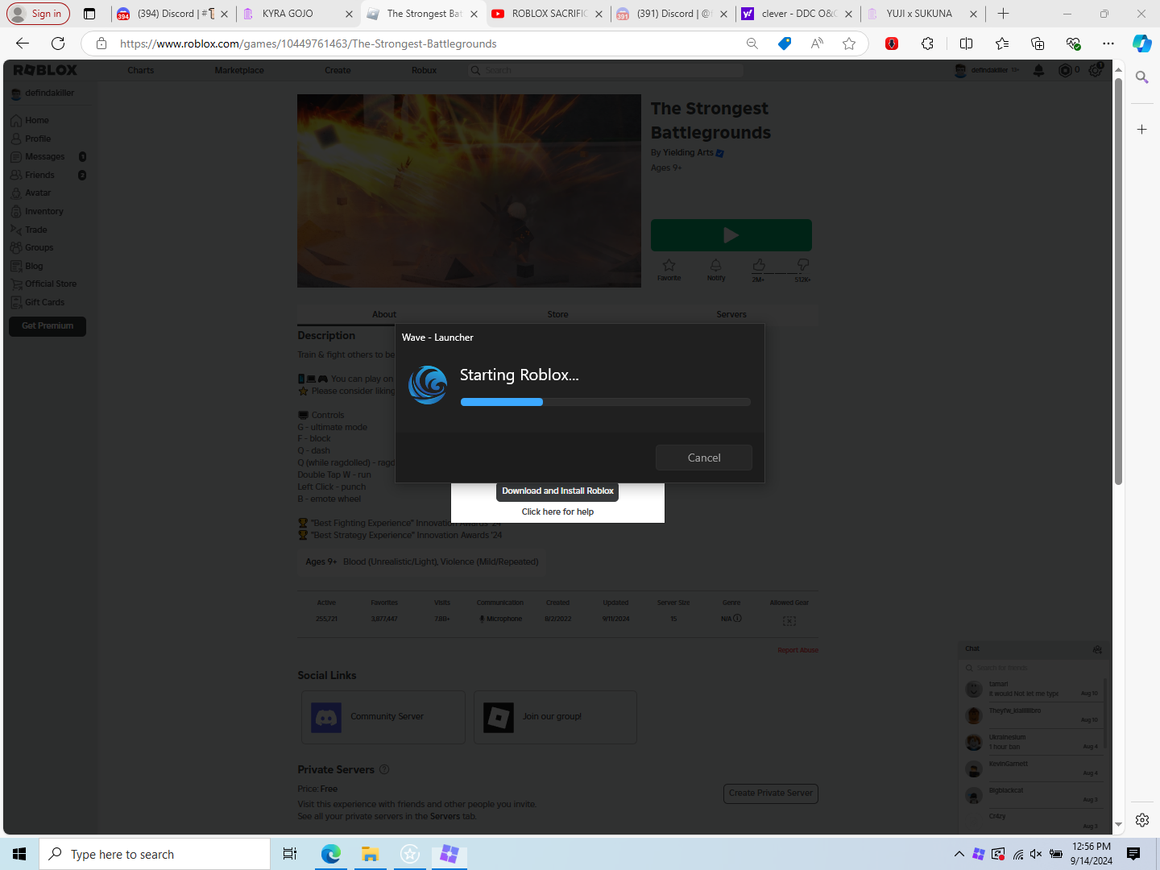Open chat settings gear in Chat panel
The height and width of the screenshot is (870, 1160).
point(1097,649)
